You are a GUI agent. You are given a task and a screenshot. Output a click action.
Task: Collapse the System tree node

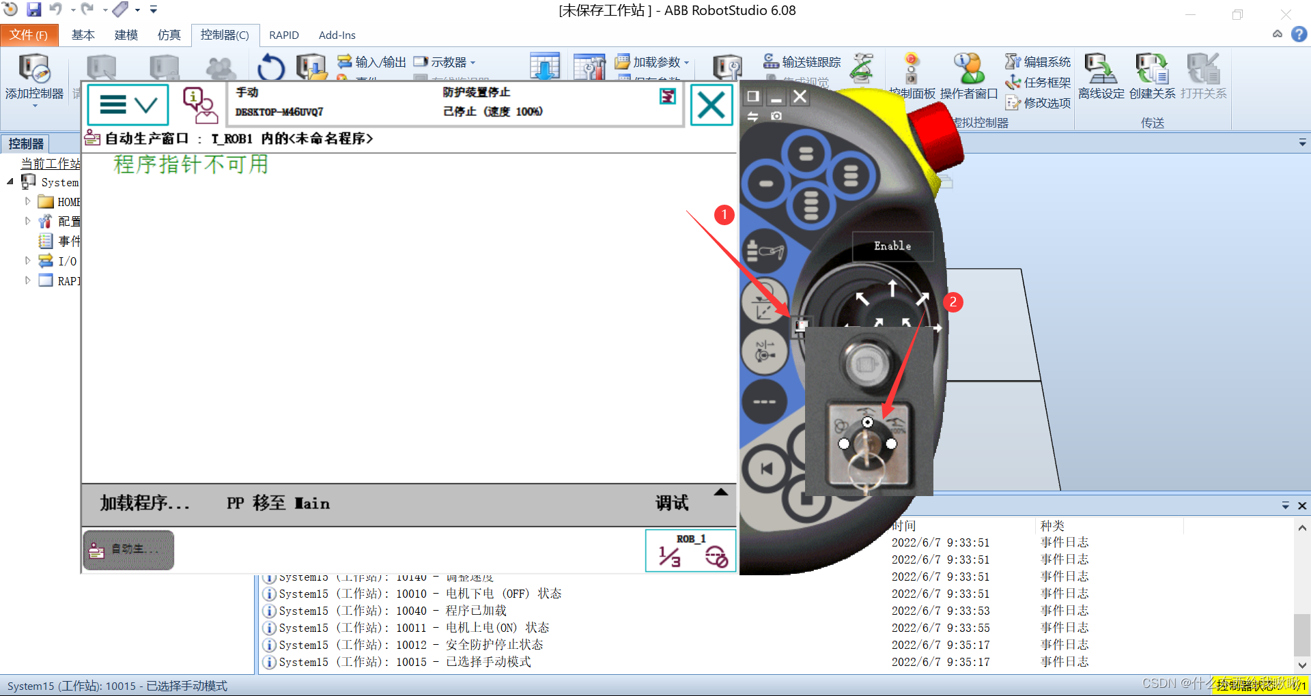pos(10,182)
